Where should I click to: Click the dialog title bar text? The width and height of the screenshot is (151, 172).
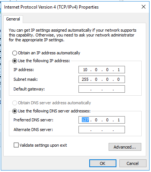[x=51, y=7]
